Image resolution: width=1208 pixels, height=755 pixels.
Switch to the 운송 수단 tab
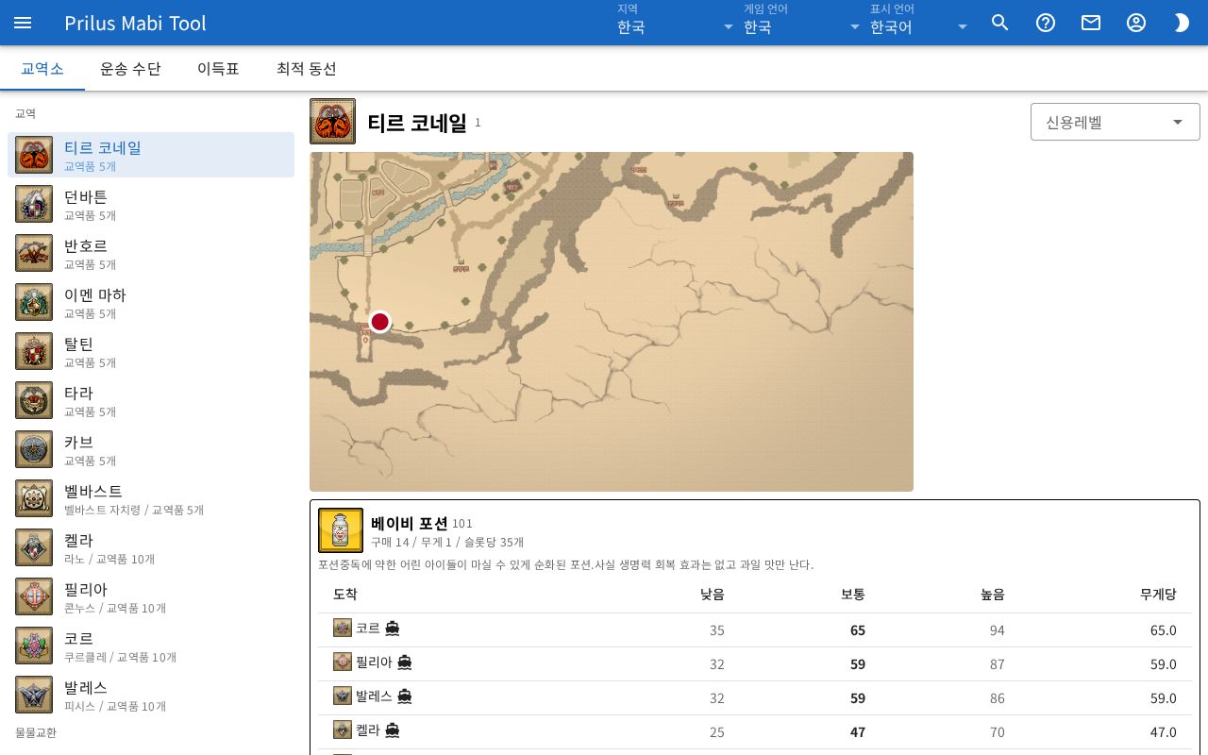[130, 69]
